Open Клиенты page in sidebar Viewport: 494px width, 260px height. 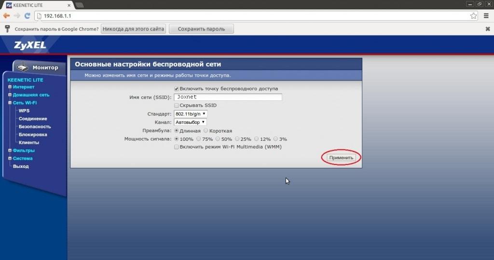(28, 142)
